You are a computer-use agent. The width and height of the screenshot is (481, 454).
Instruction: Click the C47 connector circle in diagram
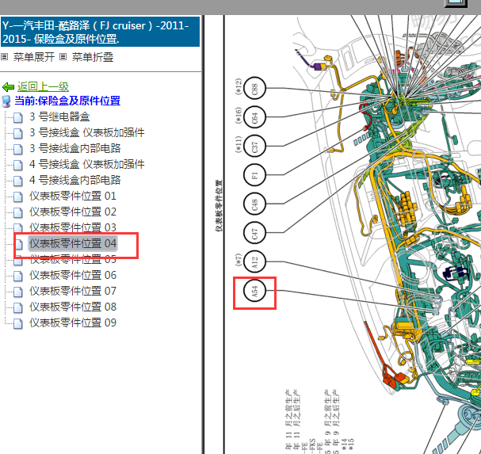click(x=254, y=233)
